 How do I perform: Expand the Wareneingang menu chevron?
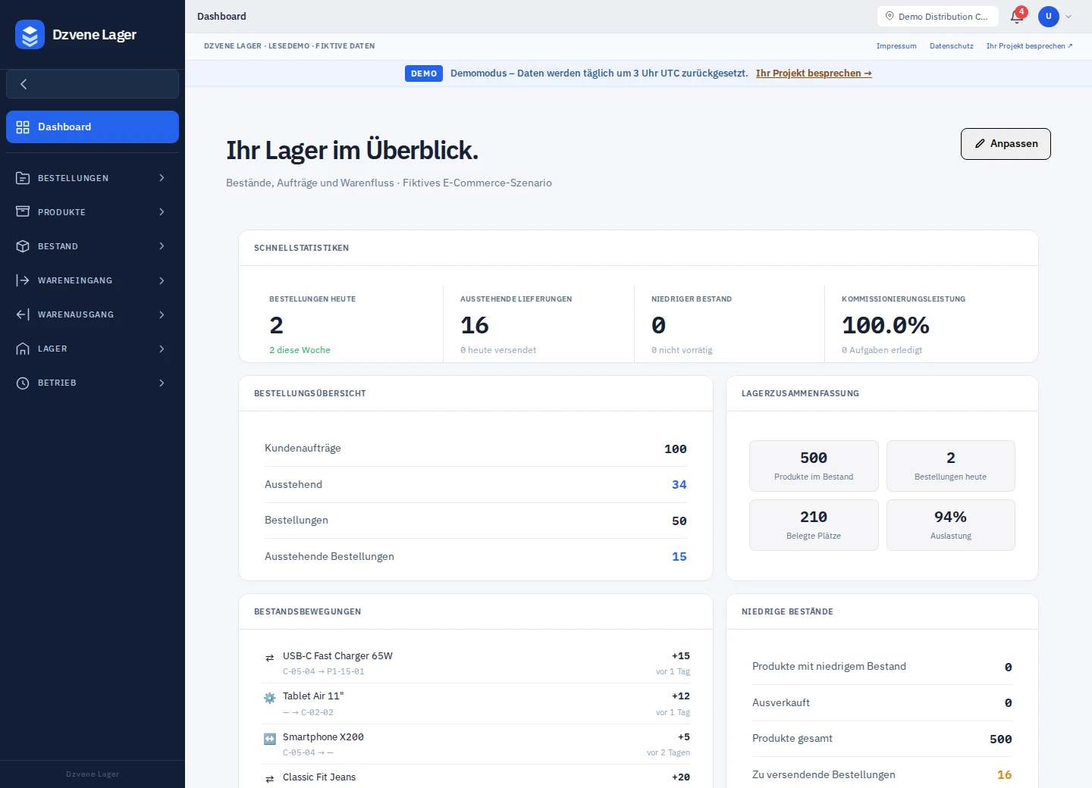coord(162,280)
